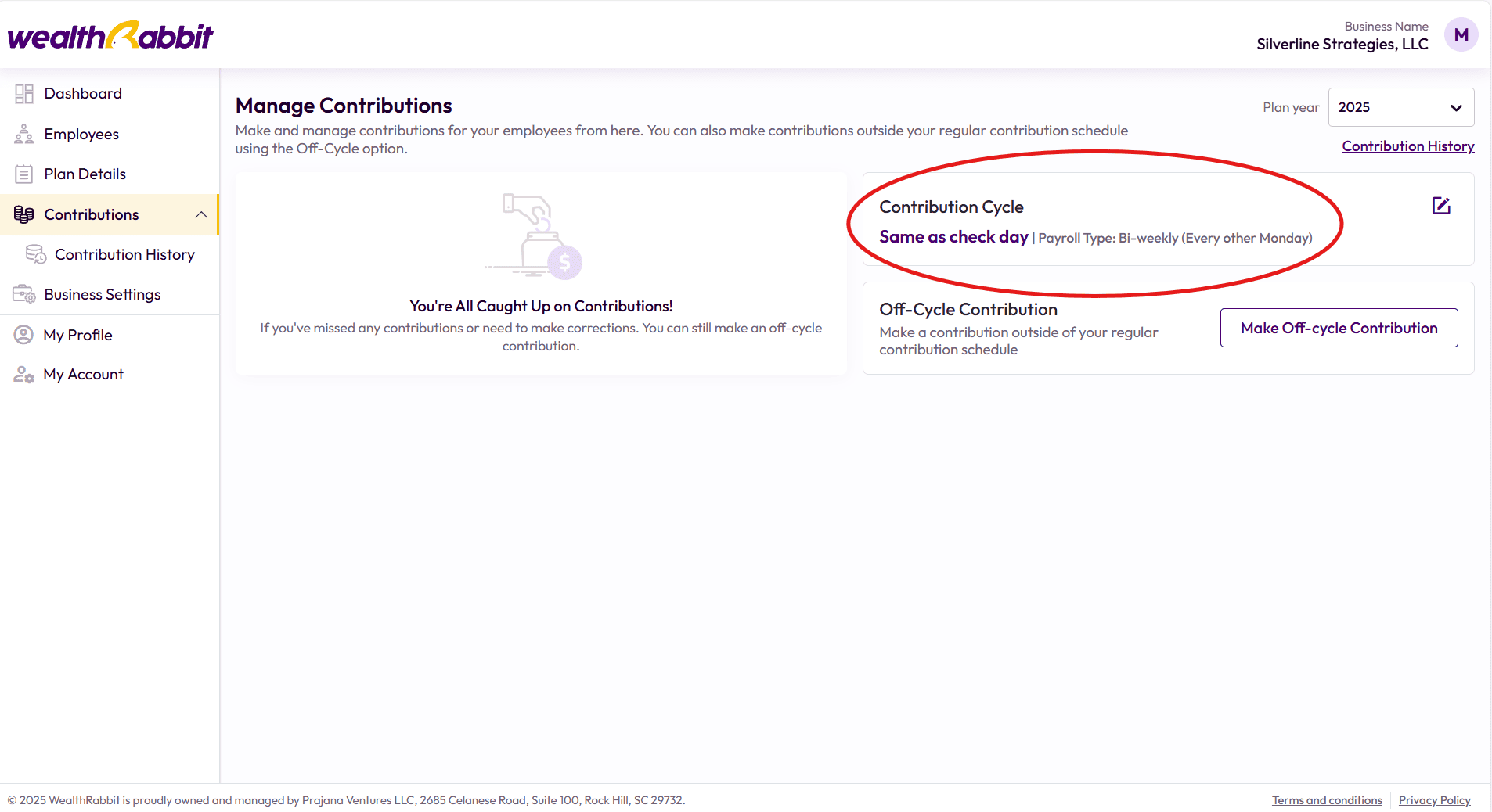Click the Employees people icon
This screenshot has height=812, width=1492.
[24, 135]
